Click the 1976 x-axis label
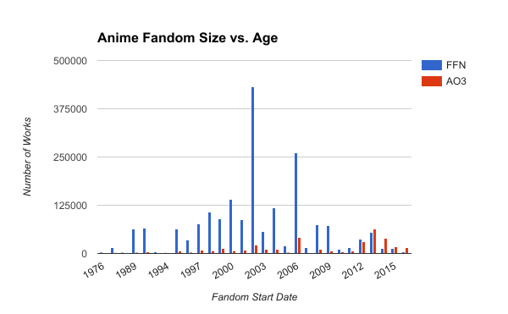The width and height of the screenshot is (508, 314). coord(94,271)
